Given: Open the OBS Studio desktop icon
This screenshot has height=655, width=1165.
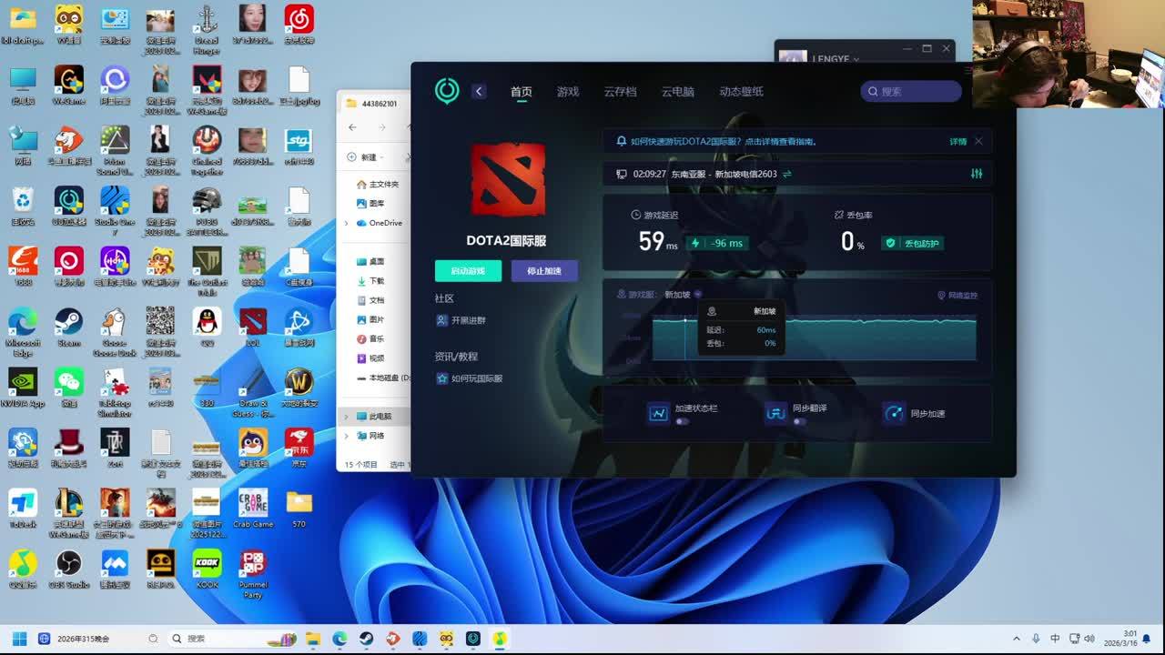Looking at the screenshot, I should tap(68, 564).
